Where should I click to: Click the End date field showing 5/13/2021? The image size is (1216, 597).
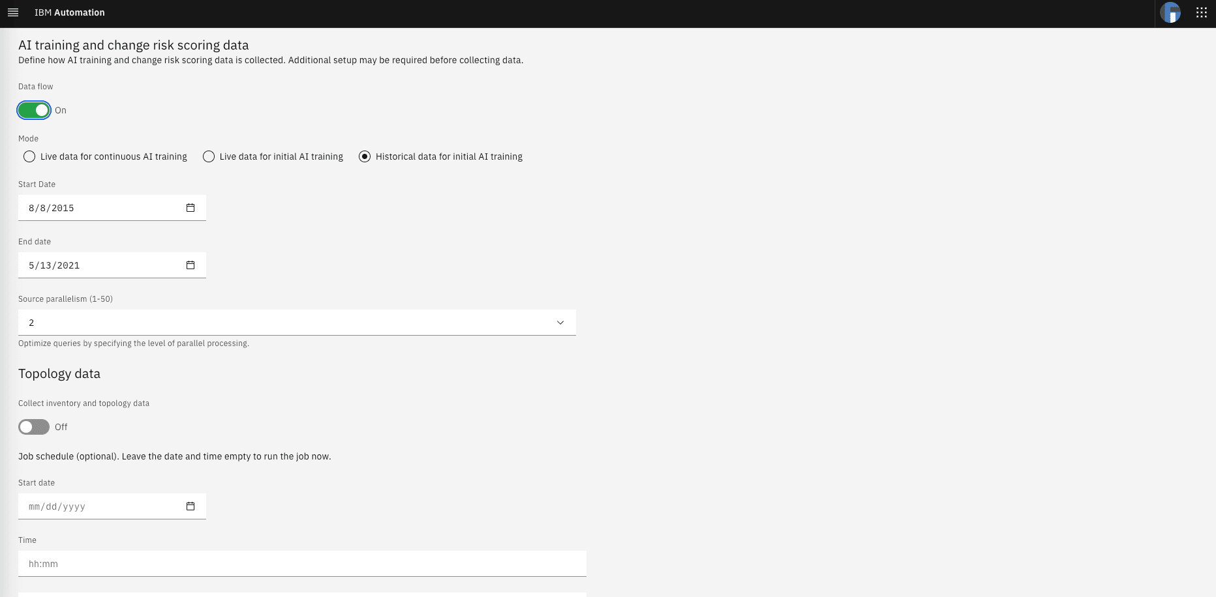point(98,265)
